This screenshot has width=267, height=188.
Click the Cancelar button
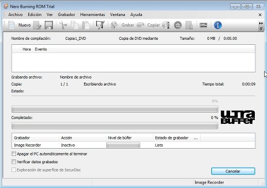point(233,171)
